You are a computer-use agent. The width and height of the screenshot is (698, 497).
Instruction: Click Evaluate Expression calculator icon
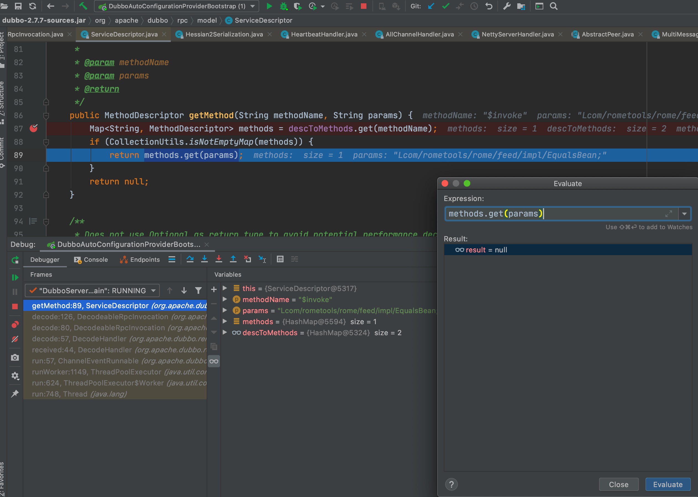pyautogui.click(x=280, y=259)
